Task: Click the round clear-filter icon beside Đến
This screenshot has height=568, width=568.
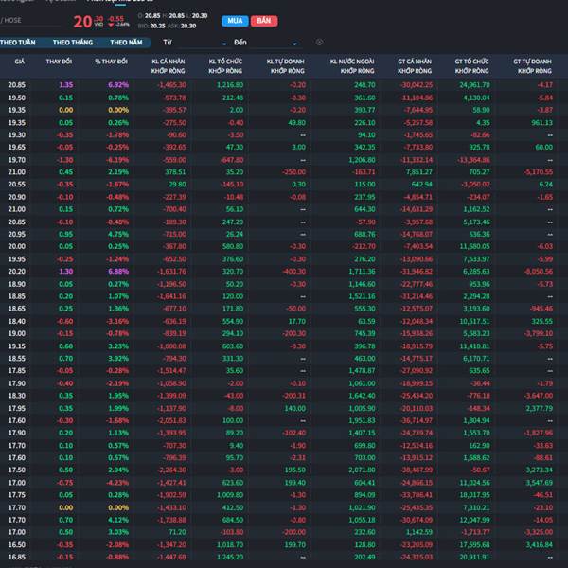Action: click(x=319, y=43)
